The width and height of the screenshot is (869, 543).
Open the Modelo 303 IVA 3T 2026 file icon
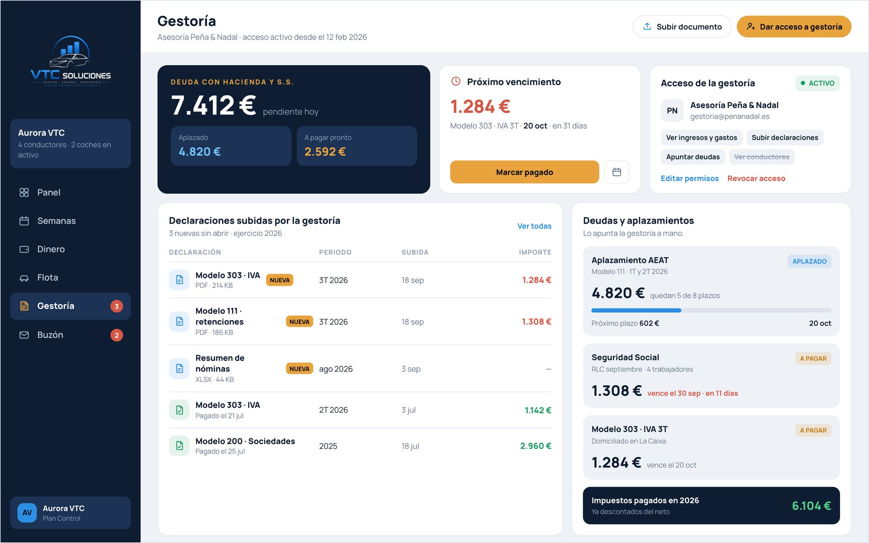(x=179, y=280)
